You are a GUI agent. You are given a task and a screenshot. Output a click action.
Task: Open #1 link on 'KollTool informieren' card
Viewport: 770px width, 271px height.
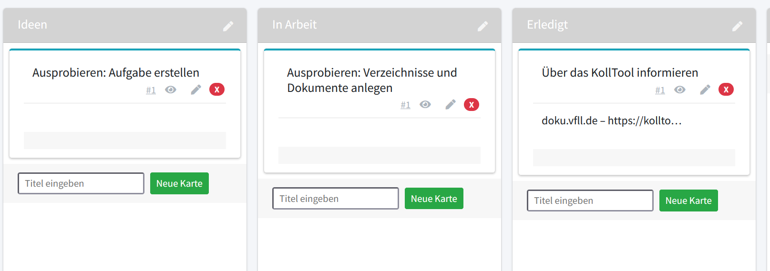pos(660,90)
